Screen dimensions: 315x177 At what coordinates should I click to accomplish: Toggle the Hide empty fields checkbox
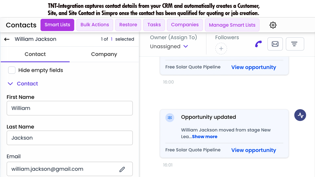12,70
